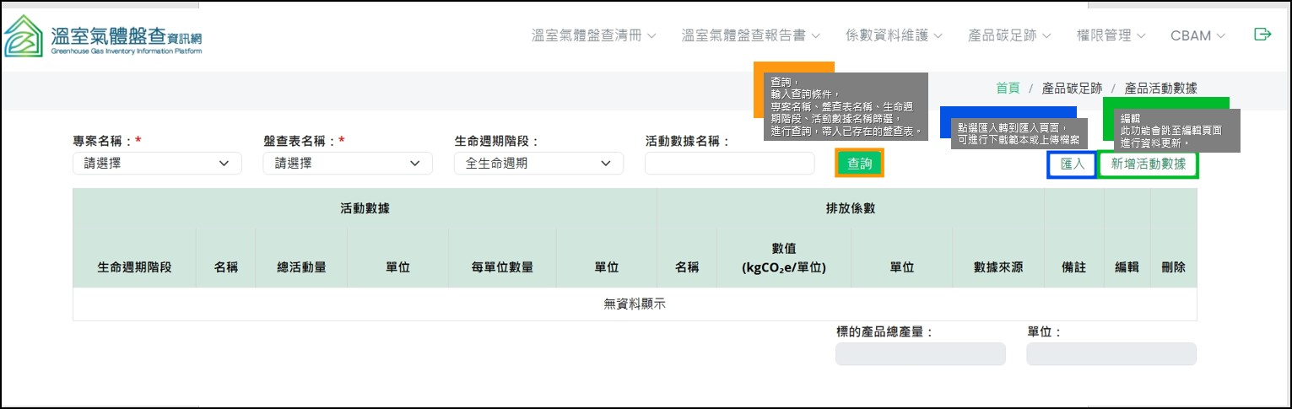
Task: Open the 盤查表名稱 dropdown
Action: click(x=348, y=164)
